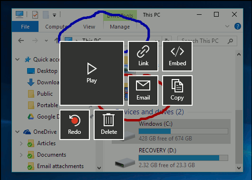Copy the recording to clipboard
The height and width of the screenshot is (180, 252).
click(177, 90)
